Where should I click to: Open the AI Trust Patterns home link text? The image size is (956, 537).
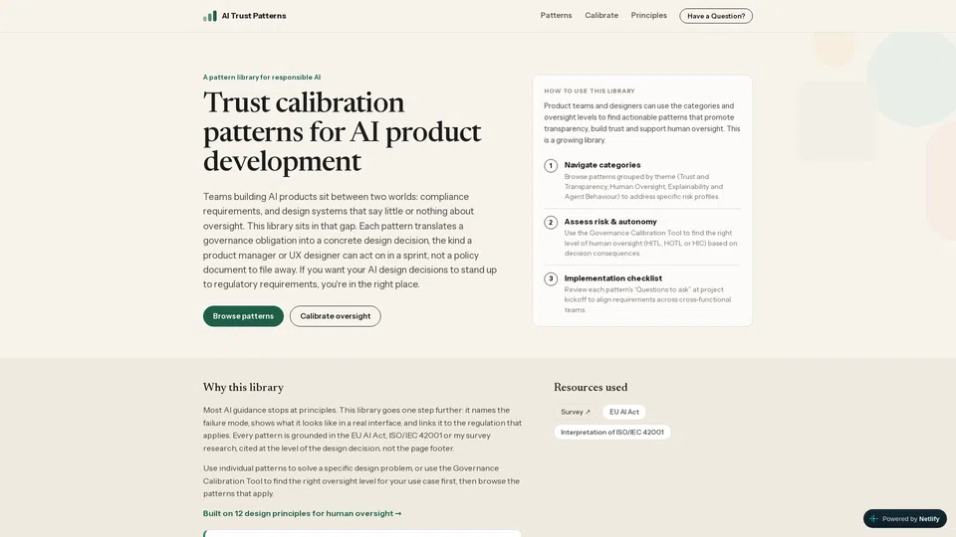click(x=254, y=16)
